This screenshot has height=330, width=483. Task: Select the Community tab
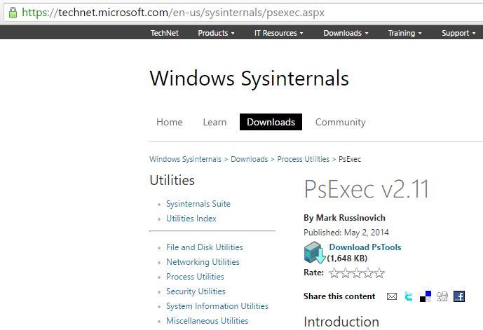[x=340, y=122]
